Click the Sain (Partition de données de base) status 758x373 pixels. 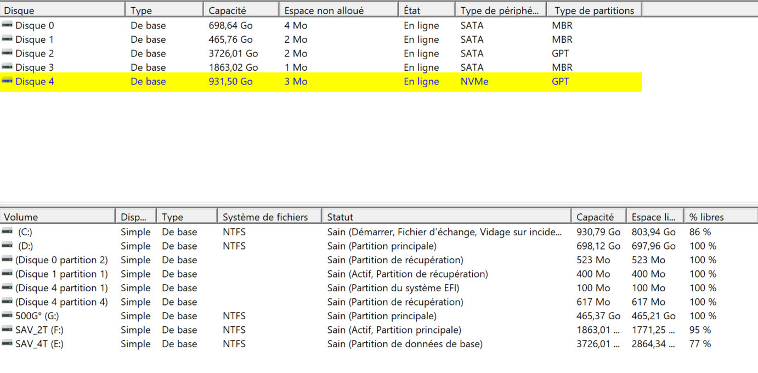click(405, 344)
